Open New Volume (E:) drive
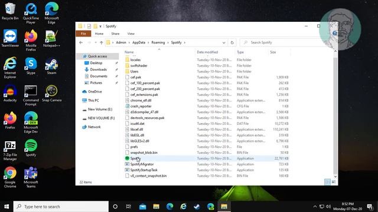This screenshot has width=378, height=212. point(100,110)
